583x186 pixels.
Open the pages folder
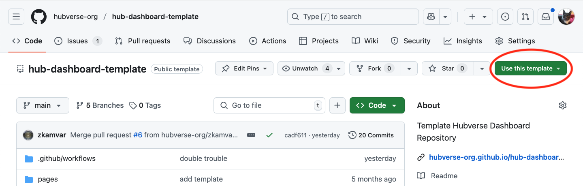[x=48, y=179]
